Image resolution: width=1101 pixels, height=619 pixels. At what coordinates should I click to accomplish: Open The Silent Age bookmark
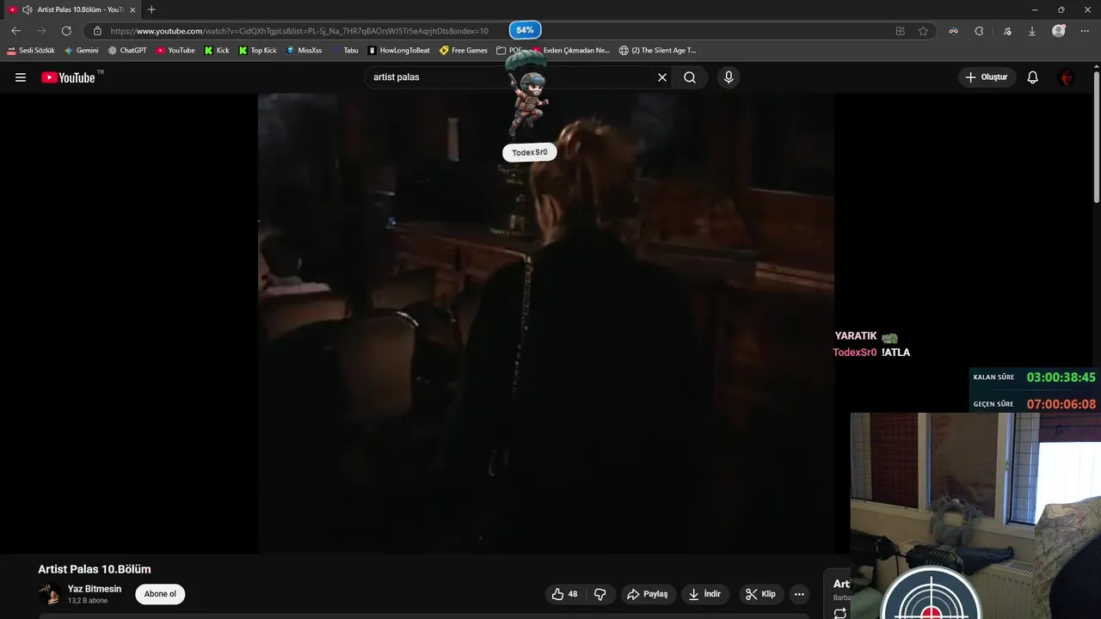[657, 51]
